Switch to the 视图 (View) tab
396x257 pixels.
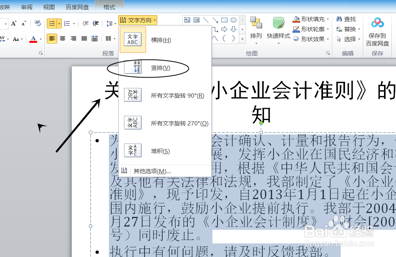pos(49,7)
